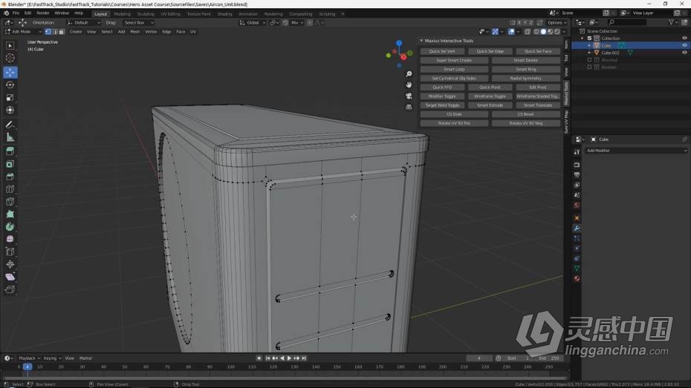Image resolution: width=691 pixels, height=388 pixels.
Task: Open the Select Box drag dropdown
Action: tap(138, 22)
